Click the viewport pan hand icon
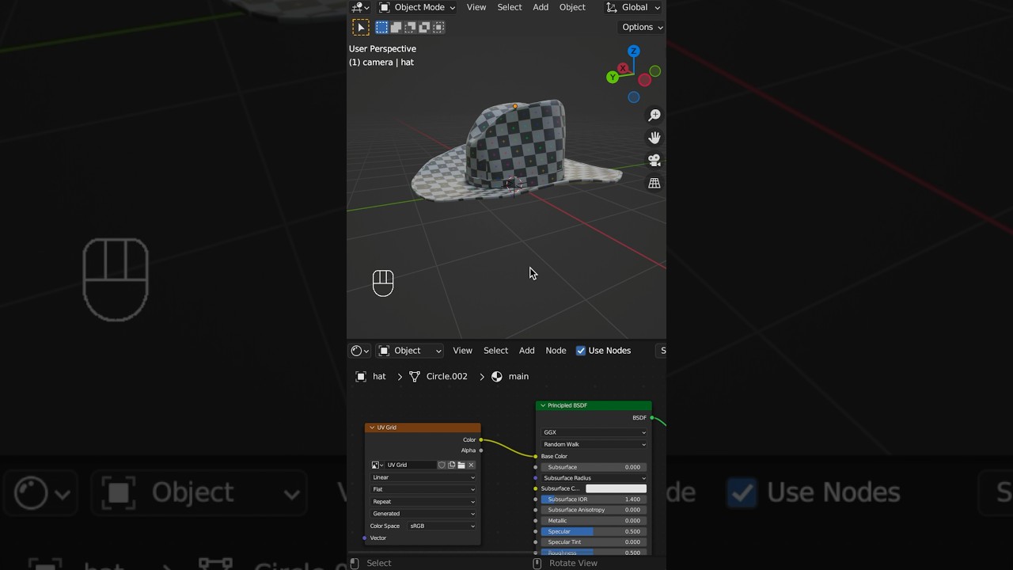This screenshot has width=1013, height=570. (654, 138)
